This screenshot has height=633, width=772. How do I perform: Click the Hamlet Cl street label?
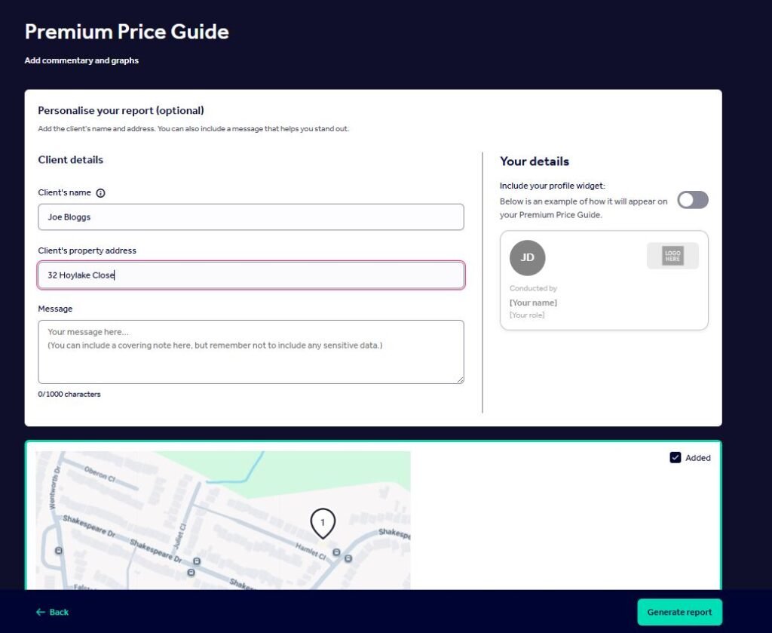click(310, 550)
